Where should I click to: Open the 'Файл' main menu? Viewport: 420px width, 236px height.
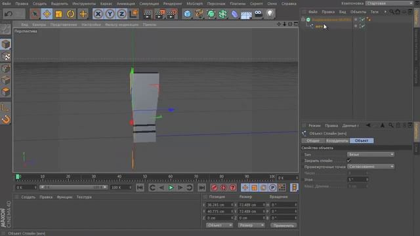(7, 4)
